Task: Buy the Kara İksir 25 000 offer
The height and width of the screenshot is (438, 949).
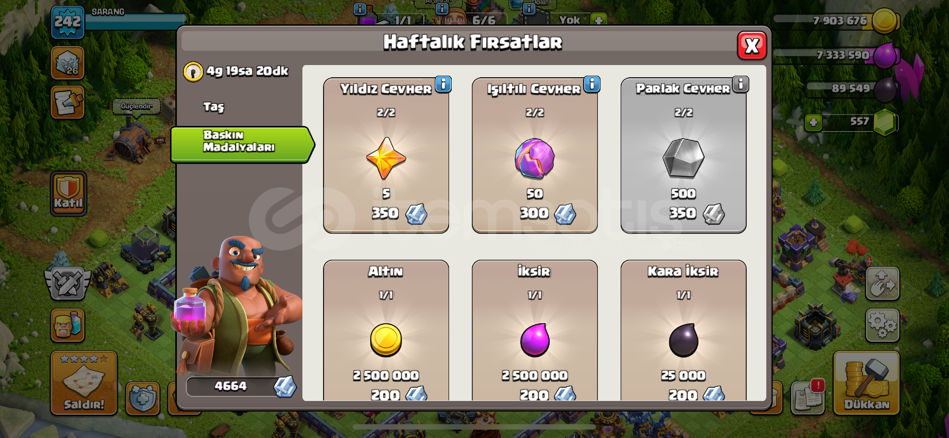Action: click(x=684, y=330)
